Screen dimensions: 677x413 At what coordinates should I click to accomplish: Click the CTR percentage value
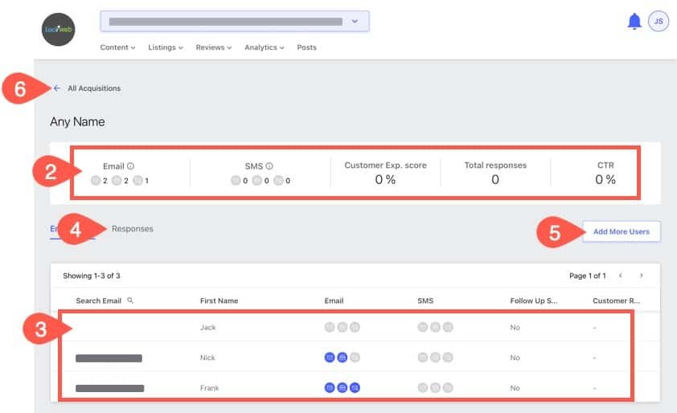tap(605, 179)
